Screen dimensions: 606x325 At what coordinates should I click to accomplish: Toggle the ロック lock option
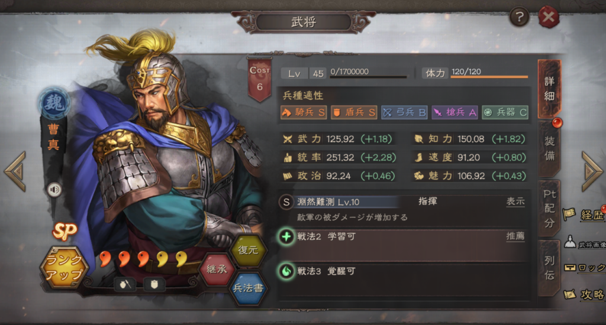[x=585, y=268]
